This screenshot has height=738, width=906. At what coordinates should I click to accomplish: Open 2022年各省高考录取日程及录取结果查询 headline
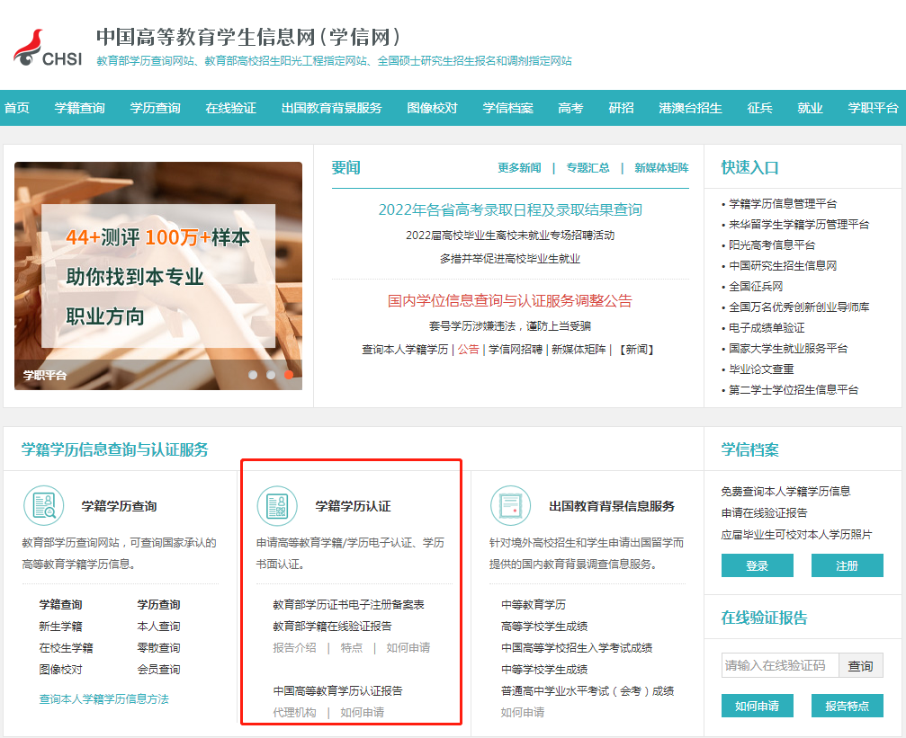(510, 209)
